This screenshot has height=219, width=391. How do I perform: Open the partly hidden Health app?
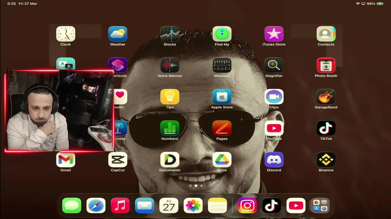[x=120, y=97]
